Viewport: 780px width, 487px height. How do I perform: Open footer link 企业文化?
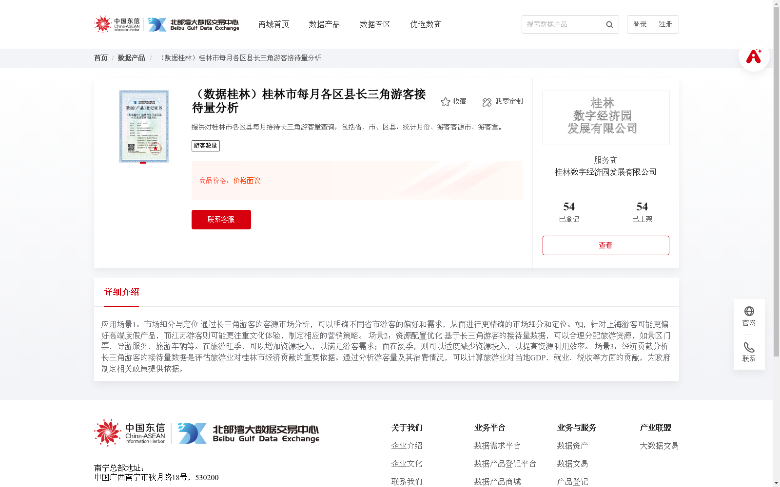tap(407, 464)
